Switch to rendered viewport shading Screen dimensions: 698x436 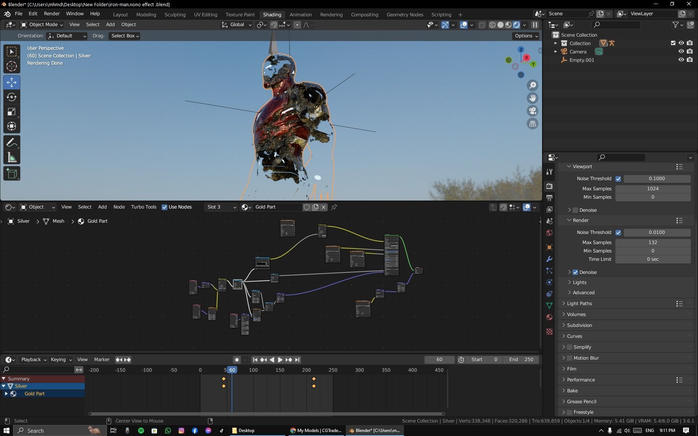pyautogui.click(x=516, y=25)
